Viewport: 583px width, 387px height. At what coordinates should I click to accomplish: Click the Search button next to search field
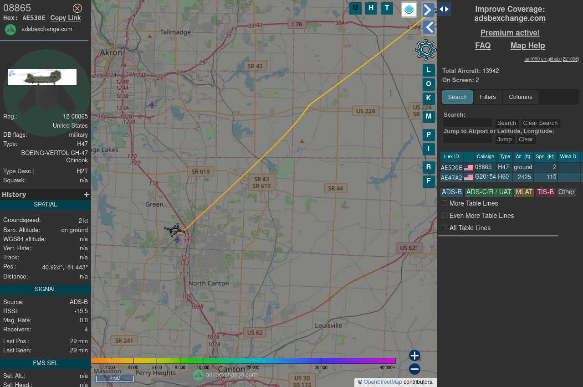pyautogui.click(x=506, y=123)
